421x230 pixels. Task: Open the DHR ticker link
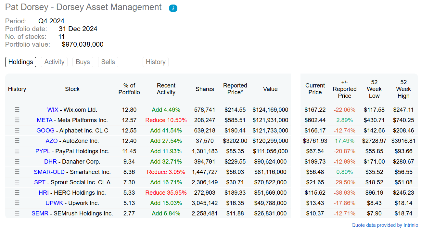[x=50, y=162]
